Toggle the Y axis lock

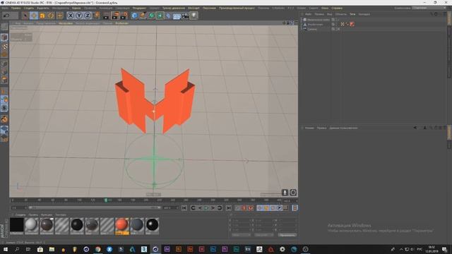pos(79,16)
